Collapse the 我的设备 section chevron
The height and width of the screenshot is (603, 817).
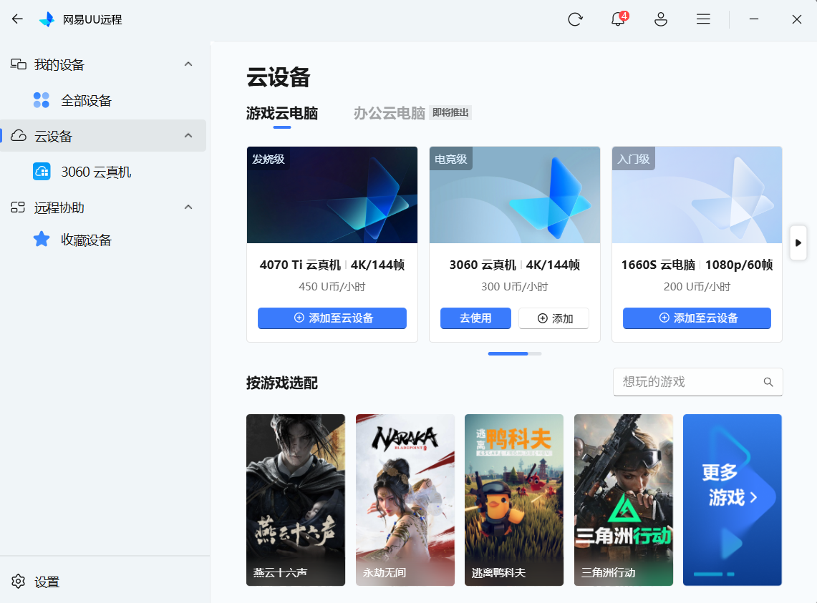[188, 64]
